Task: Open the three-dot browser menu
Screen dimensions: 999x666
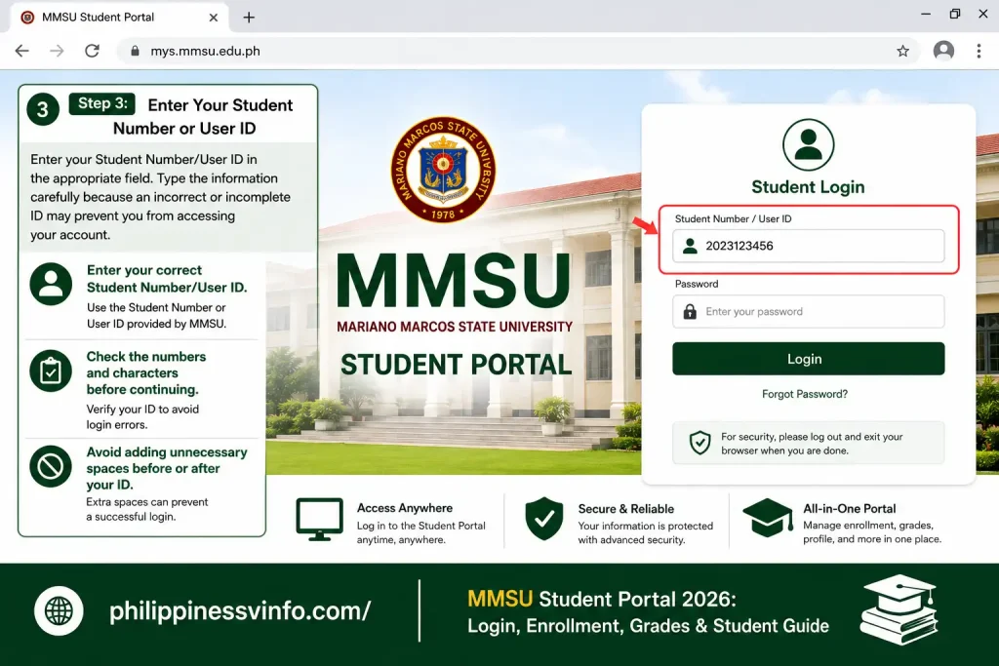Action: 979,51
